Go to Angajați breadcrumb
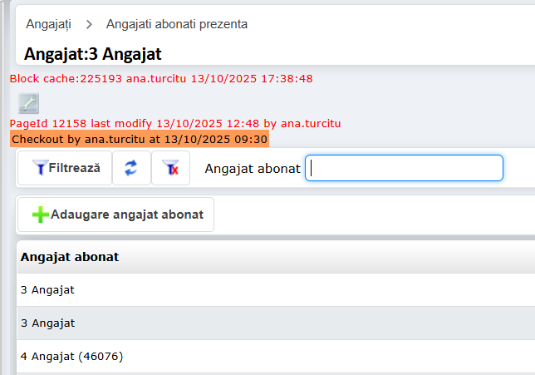The width and height of the screenshot is (535, 375). [48, 24]
